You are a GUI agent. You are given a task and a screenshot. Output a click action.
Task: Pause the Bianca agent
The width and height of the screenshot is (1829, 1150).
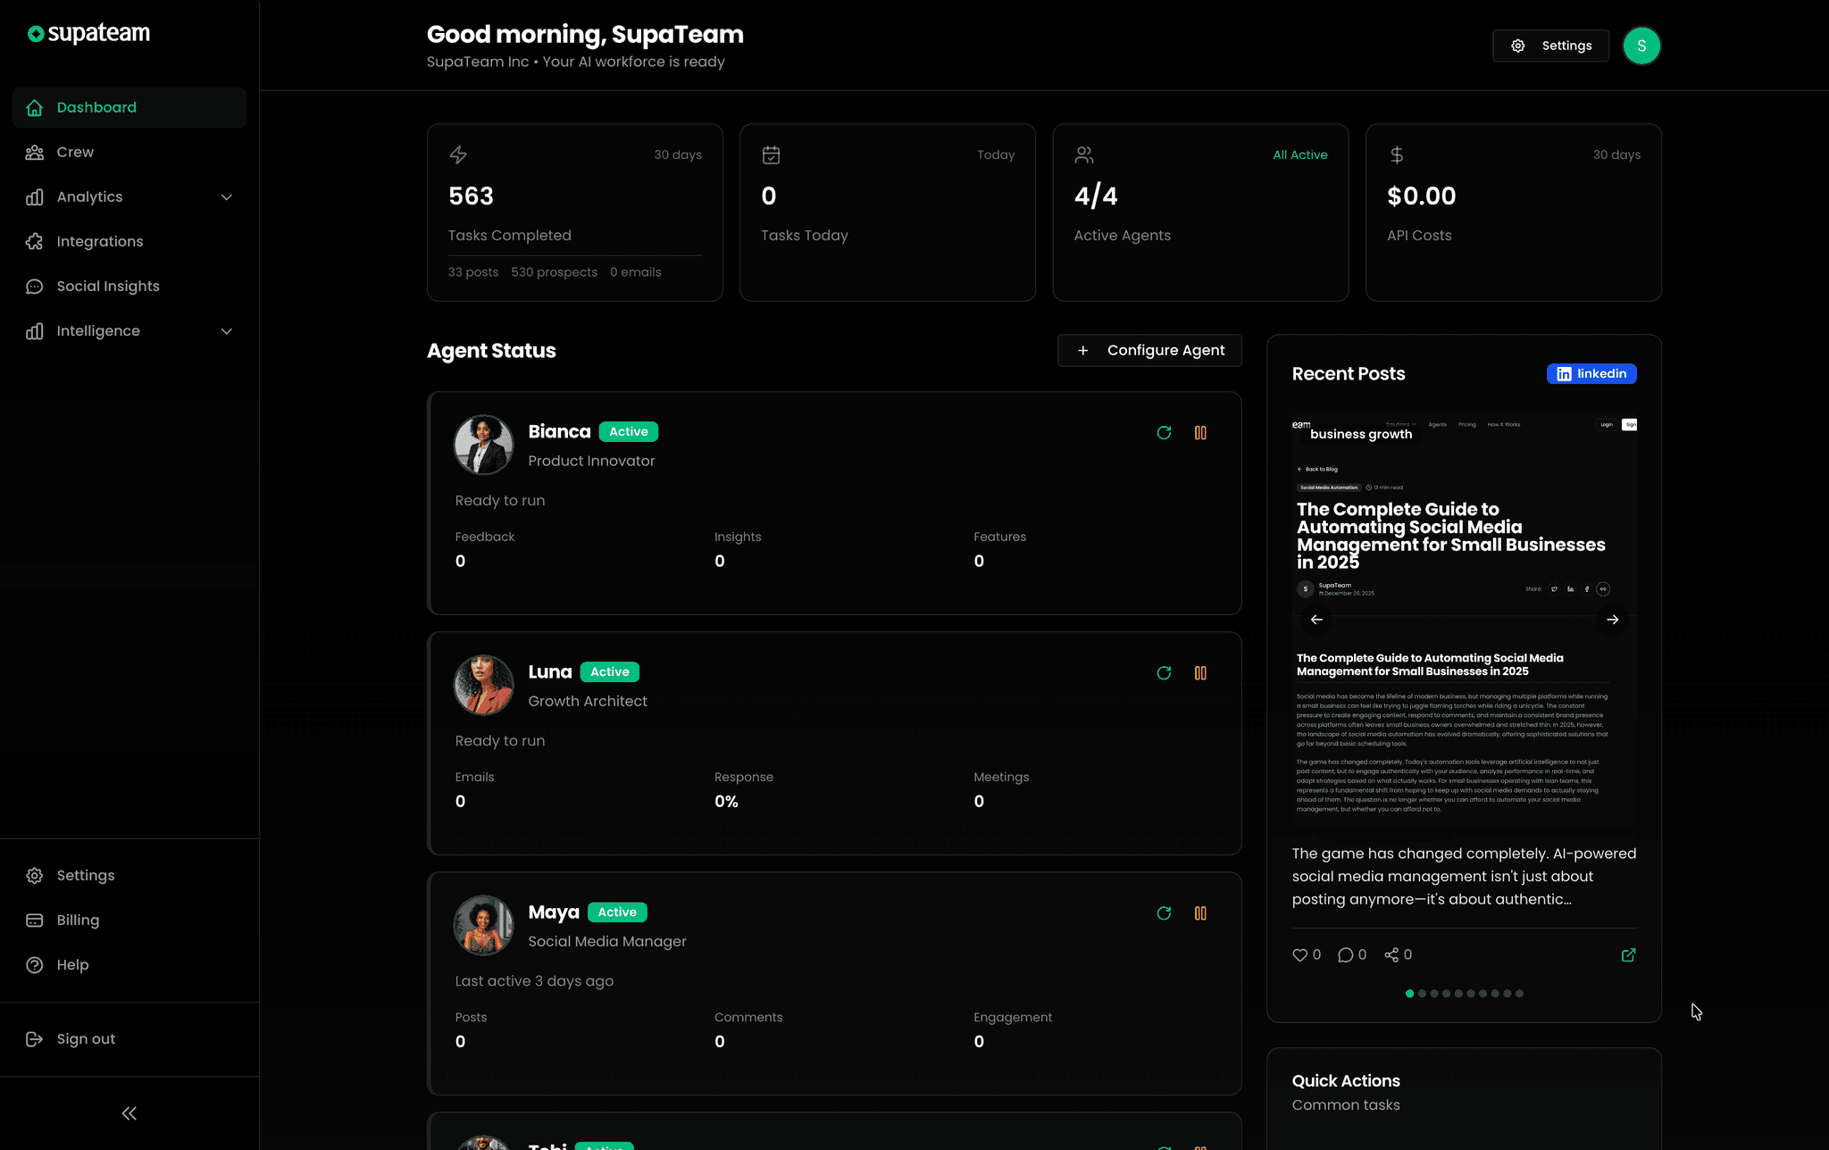(1200, 432)
